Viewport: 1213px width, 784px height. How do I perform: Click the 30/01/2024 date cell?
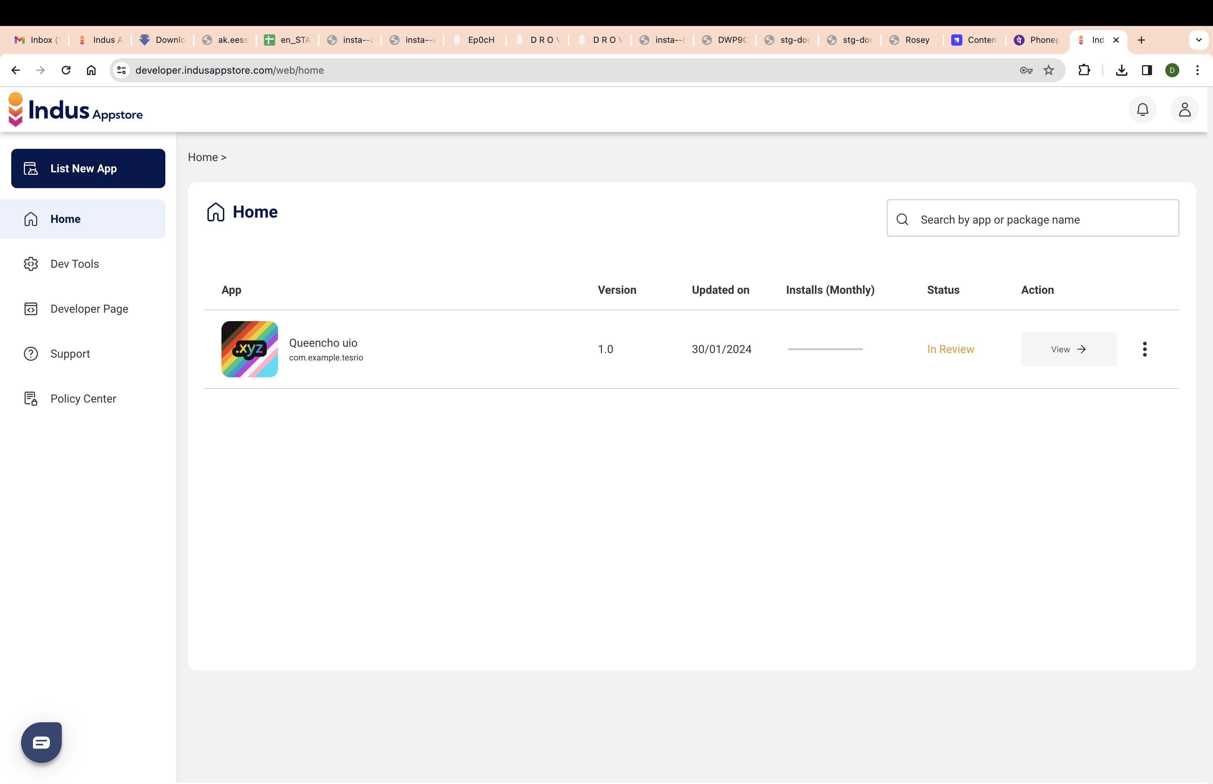pos(721,349)
